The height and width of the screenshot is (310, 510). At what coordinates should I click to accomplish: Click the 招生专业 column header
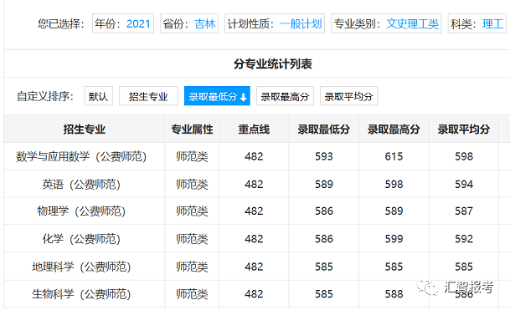[x=85, y=130]
